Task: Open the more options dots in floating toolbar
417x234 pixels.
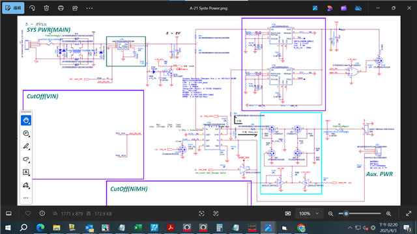Action: click(26, 198)
